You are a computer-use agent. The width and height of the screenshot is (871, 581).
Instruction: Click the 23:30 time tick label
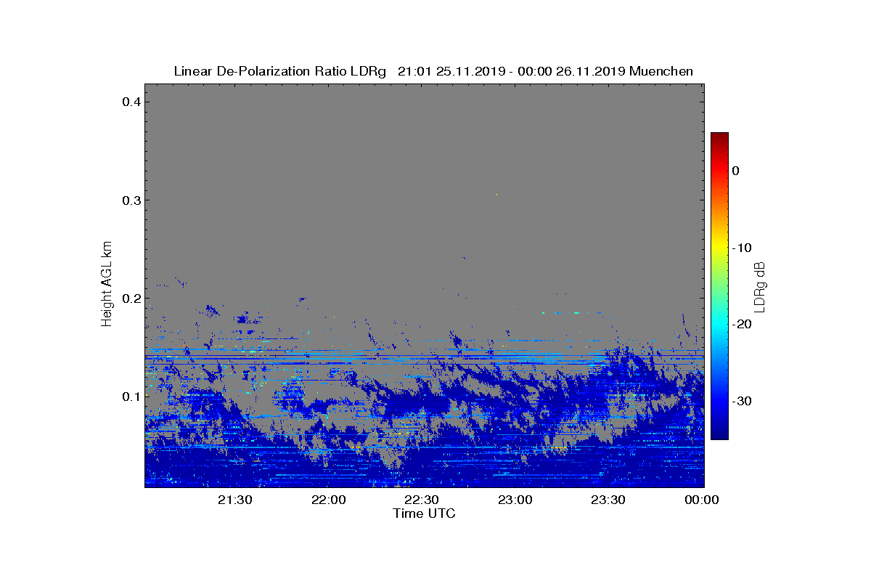608,500
